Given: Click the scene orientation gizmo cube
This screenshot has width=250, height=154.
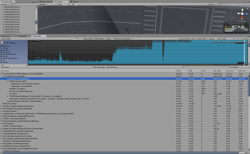Looking at the screenshot, I should 242,14.
